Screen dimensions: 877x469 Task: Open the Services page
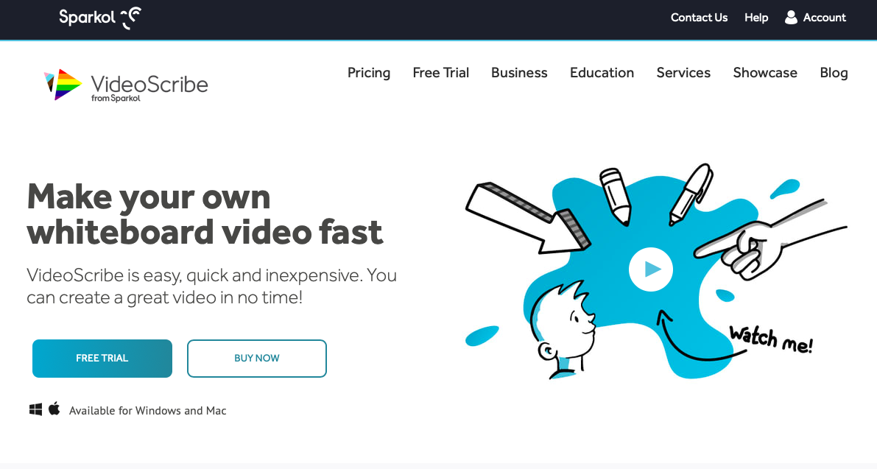point(683,73)
